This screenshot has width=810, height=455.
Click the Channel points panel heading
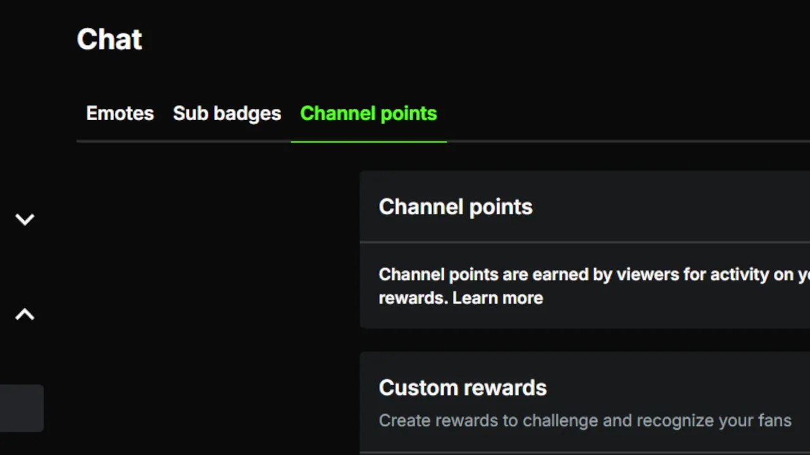(x=455, y=207)
